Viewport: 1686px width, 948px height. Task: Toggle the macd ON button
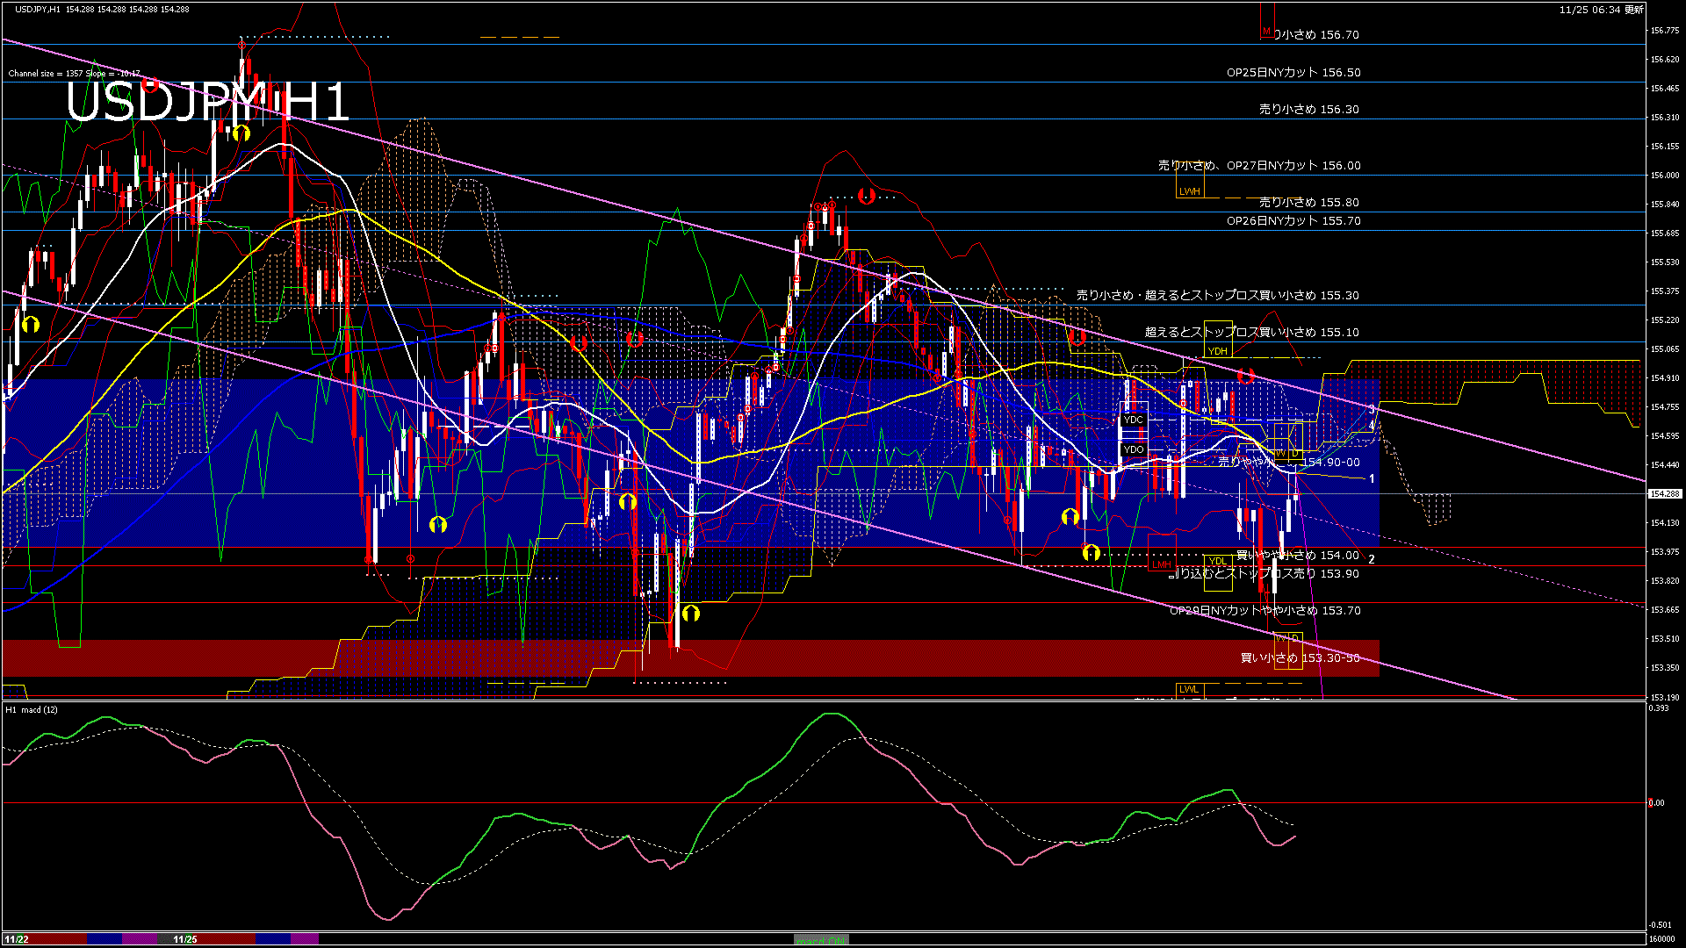coord(821,940)
